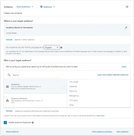Click the search magnifier icon
This screenshot has width=134, height=136.
pos(9,75)
